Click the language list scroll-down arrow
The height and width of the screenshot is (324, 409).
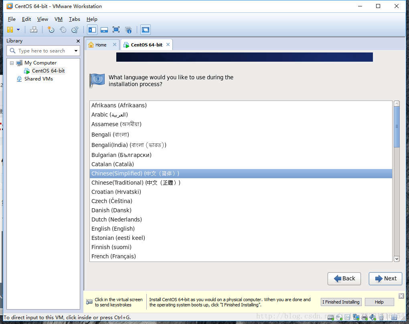[x=397, y=259]
